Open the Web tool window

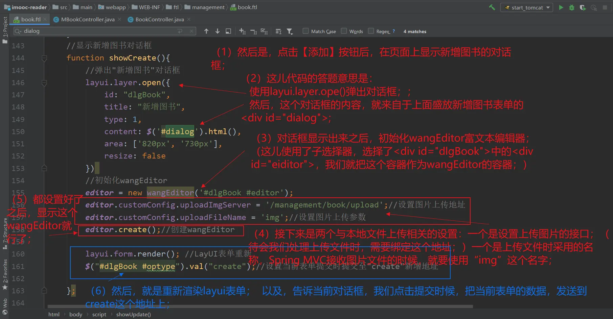[x=5, y=307]
